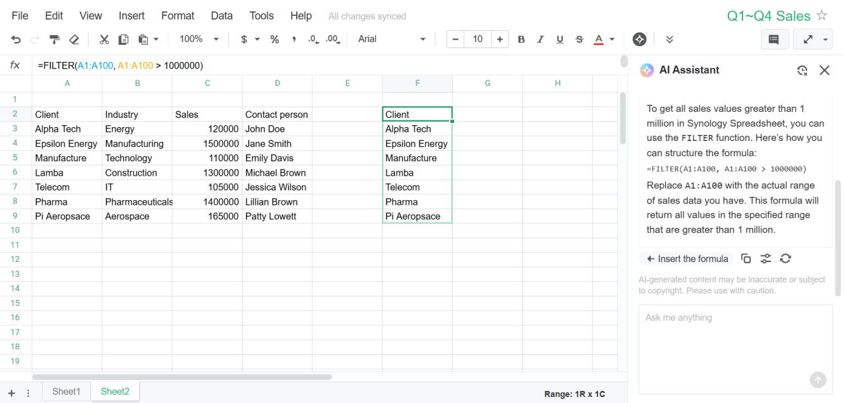The width and height of the screenshot is (844, 403).
Task: Expand the 100% zoom dropdown
Action: click(199, 40)
